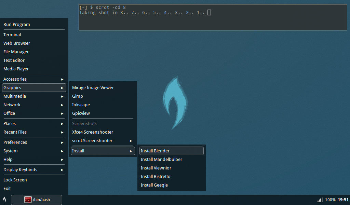
Task: Select Install Blender
Action: (x=172, y=151)
